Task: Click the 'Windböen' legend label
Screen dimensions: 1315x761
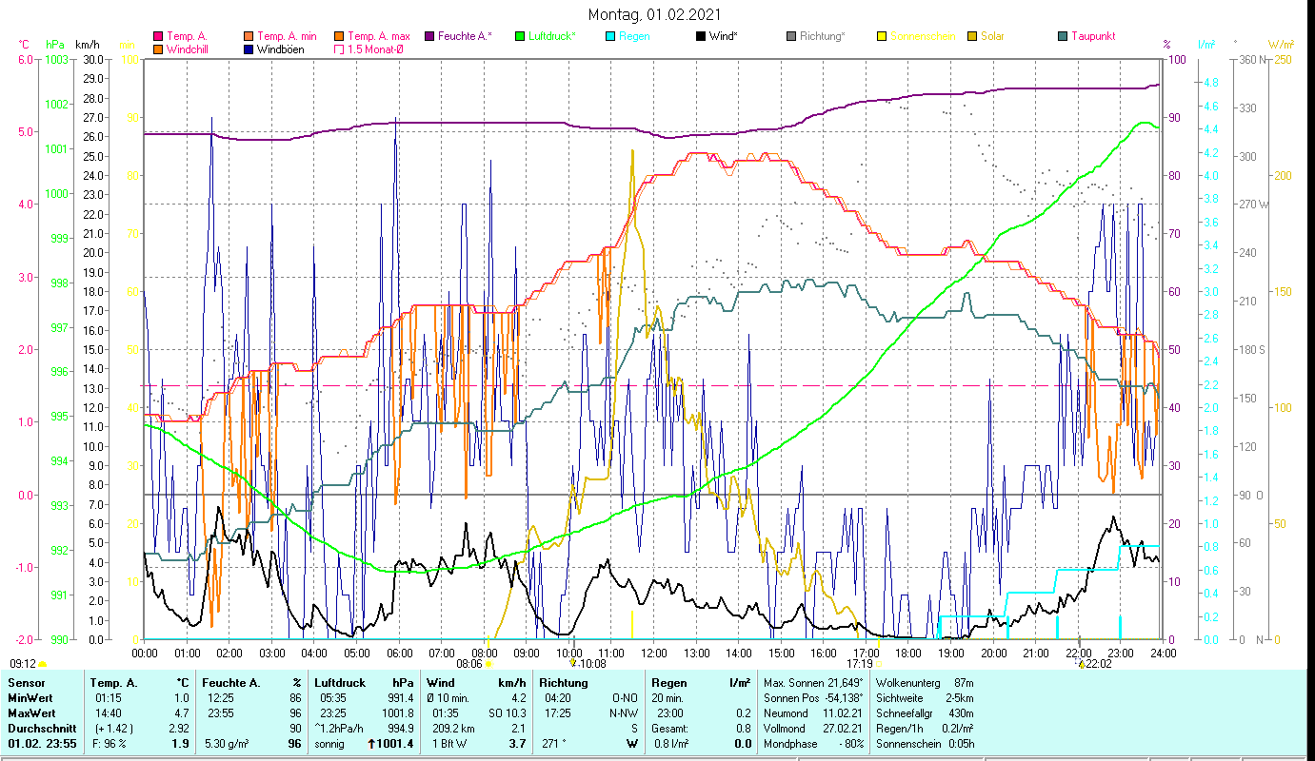Action: [x=281, y=49]
